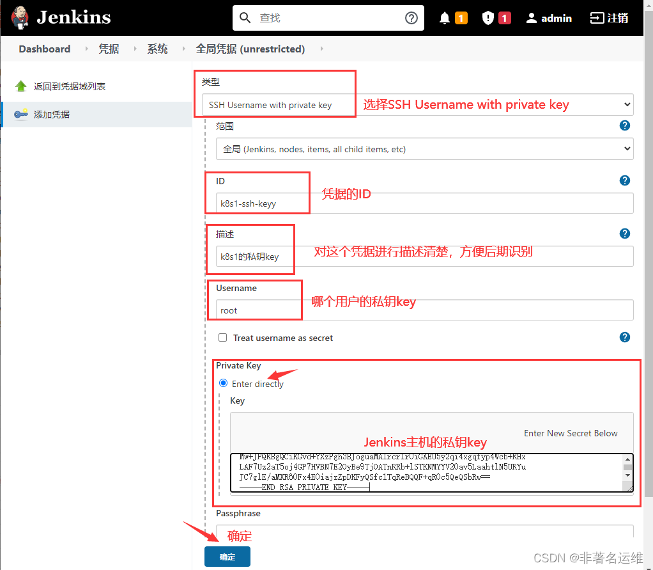The width and height of the screenshot is (653, 570).
Task: Select the Enter directly radio button
Action: [x=223, y=383]
